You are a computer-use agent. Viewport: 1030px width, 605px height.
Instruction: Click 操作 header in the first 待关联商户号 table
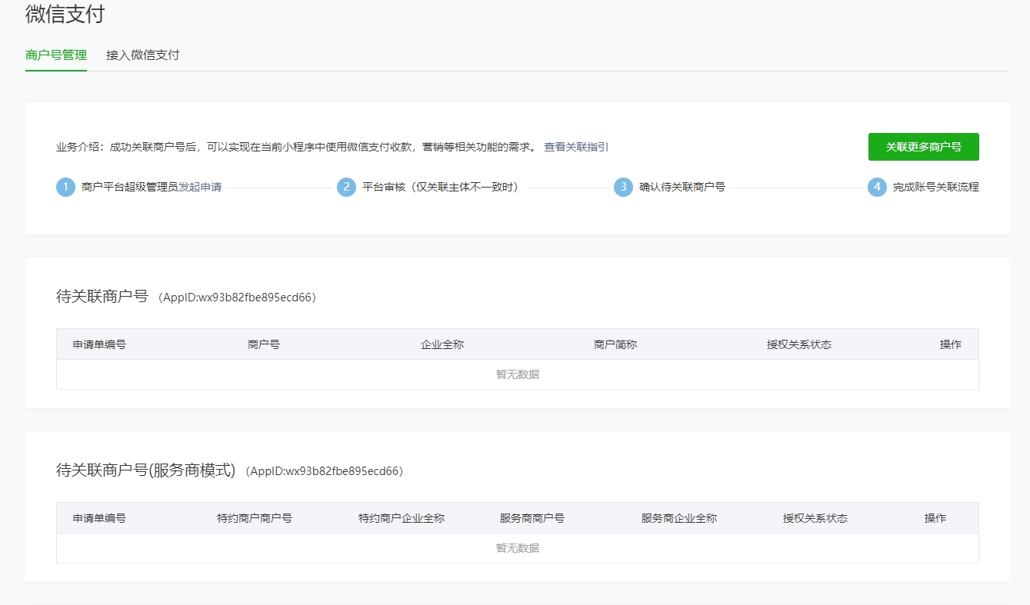[x=951, y=344]
